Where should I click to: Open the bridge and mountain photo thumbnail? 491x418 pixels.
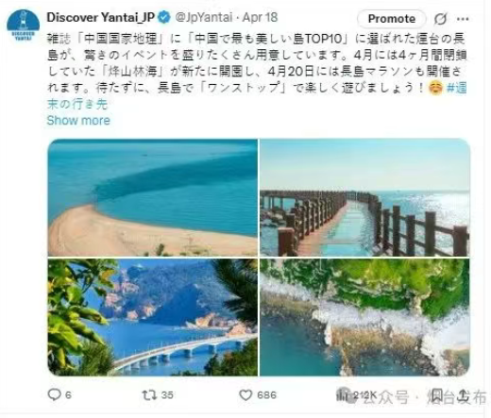(153, 317)
